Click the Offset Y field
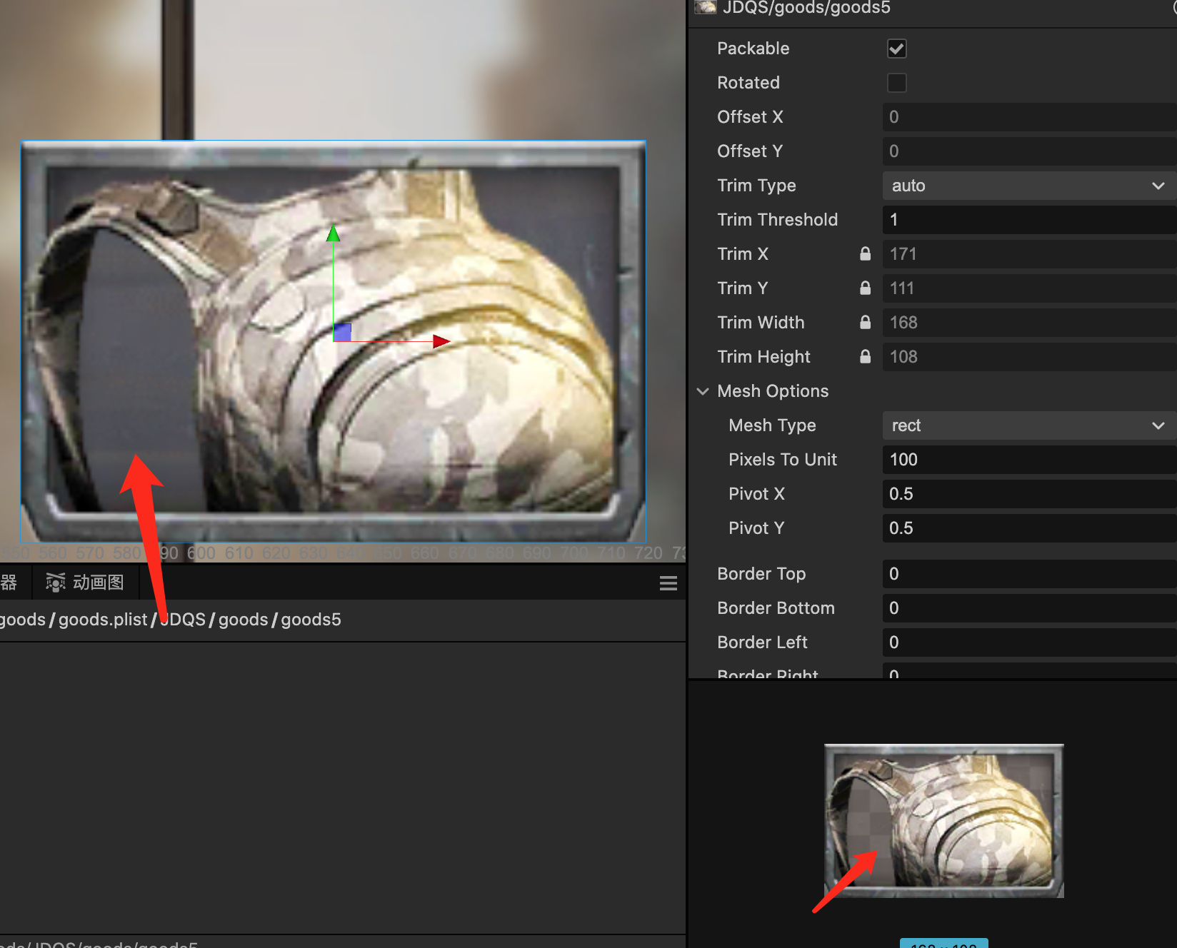The width and height of the screenshot is (1177, 948). coord(1029,151)
